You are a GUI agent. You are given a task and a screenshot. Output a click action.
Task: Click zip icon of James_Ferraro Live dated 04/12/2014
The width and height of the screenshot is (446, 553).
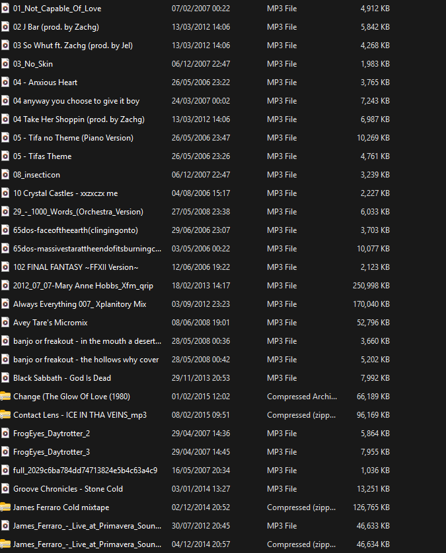click(5, 544)
